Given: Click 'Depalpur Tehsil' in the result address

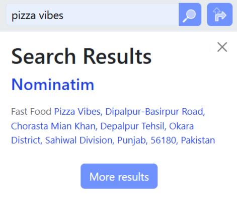Looking at the screenshot, I should point(133,126).
